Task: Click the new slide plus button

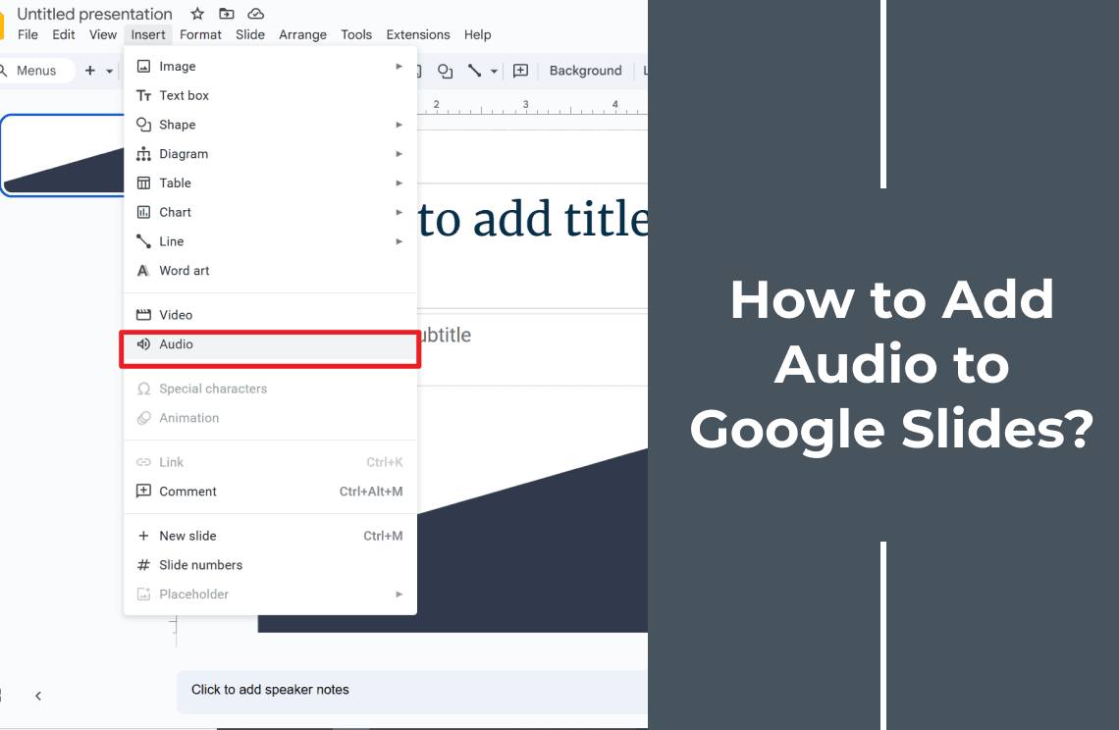Action: (90, 71)
